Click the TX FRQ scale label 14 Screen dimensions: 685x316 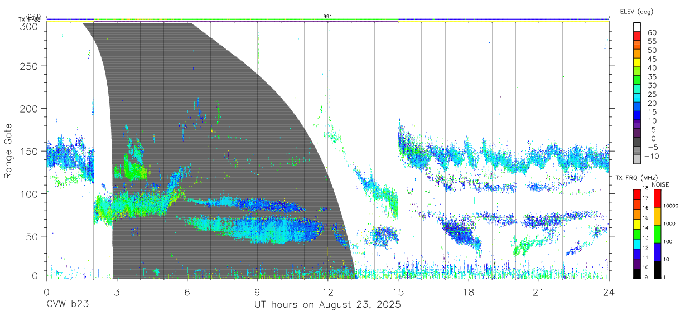(645, 228)
